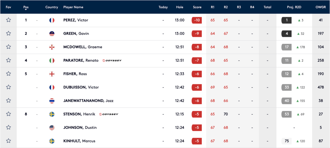
Task: Sort leaderboard by Pos column arrow
Action: (26, 10)
